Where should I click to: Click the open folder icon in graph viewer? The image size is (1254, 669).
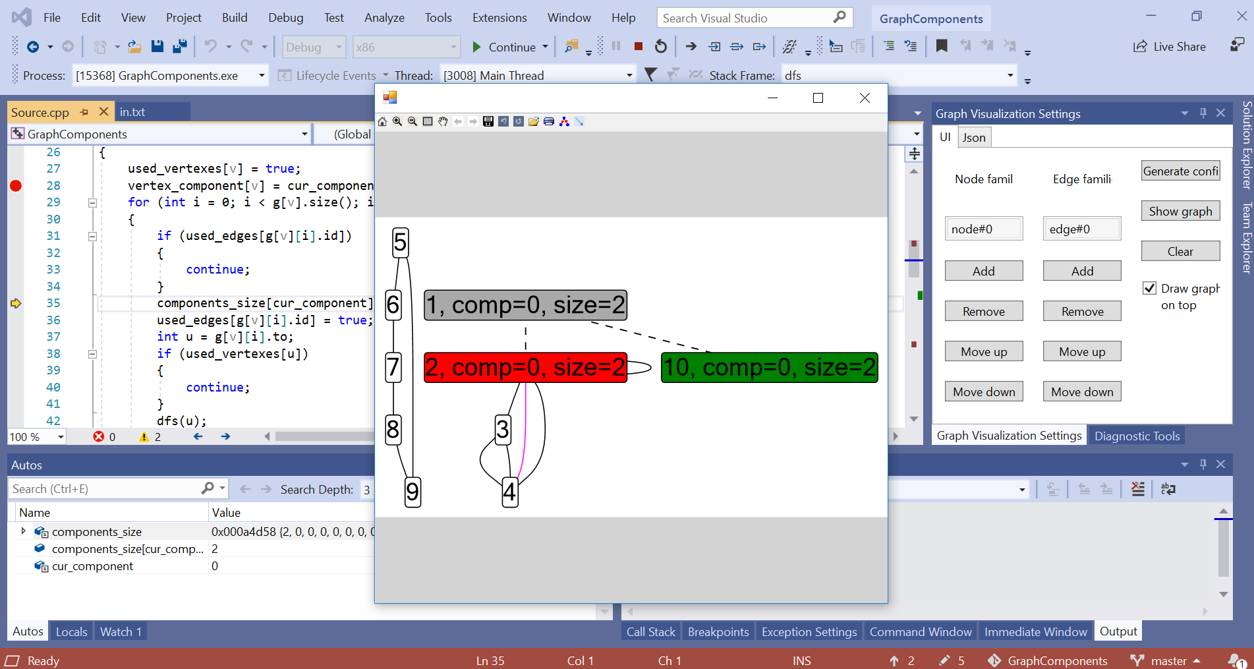[534, 121]
